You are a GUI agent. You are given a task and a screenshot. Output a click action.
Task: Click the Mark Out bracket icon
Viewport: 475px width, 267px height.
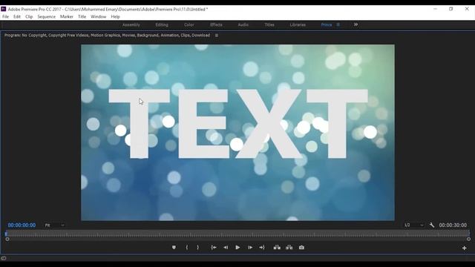tap(198, 247)
